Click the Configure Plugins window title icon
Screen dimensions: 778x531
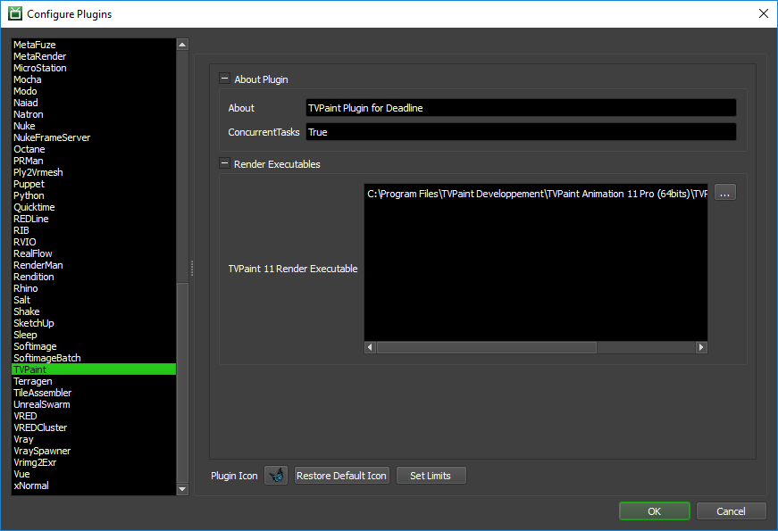pos(15,13)
